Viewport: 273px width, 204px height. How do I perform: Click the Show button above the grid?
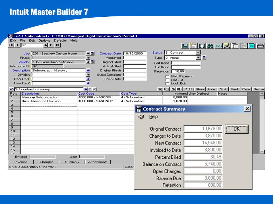[x=200, y=89]
